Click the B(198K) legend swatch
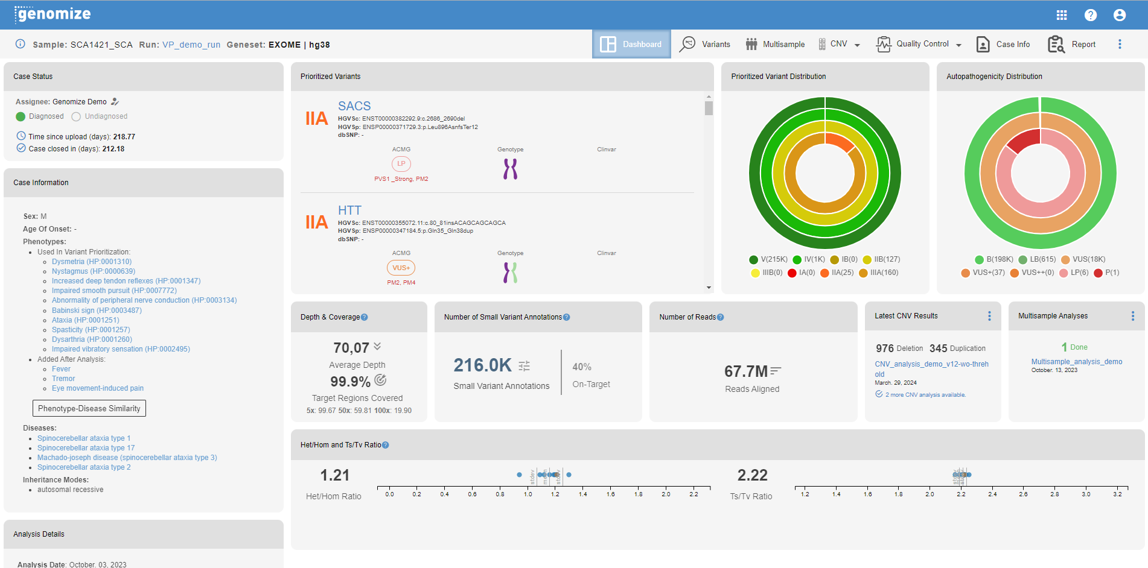Image resolution: width=1148 pixels, height=568 pixels. (x=979, y=260)
